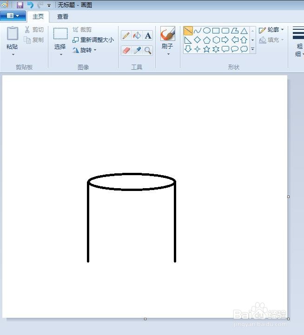
Task: Select the Right triangle shape
Action: [x=188, y=40]
